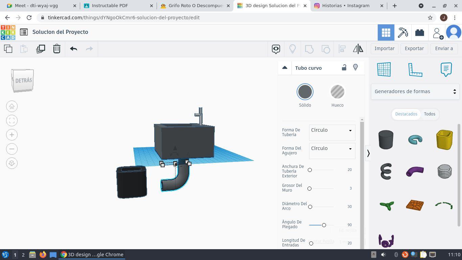Open the 3D design grid view
The image size is (462, 260).
click(386, 32)
